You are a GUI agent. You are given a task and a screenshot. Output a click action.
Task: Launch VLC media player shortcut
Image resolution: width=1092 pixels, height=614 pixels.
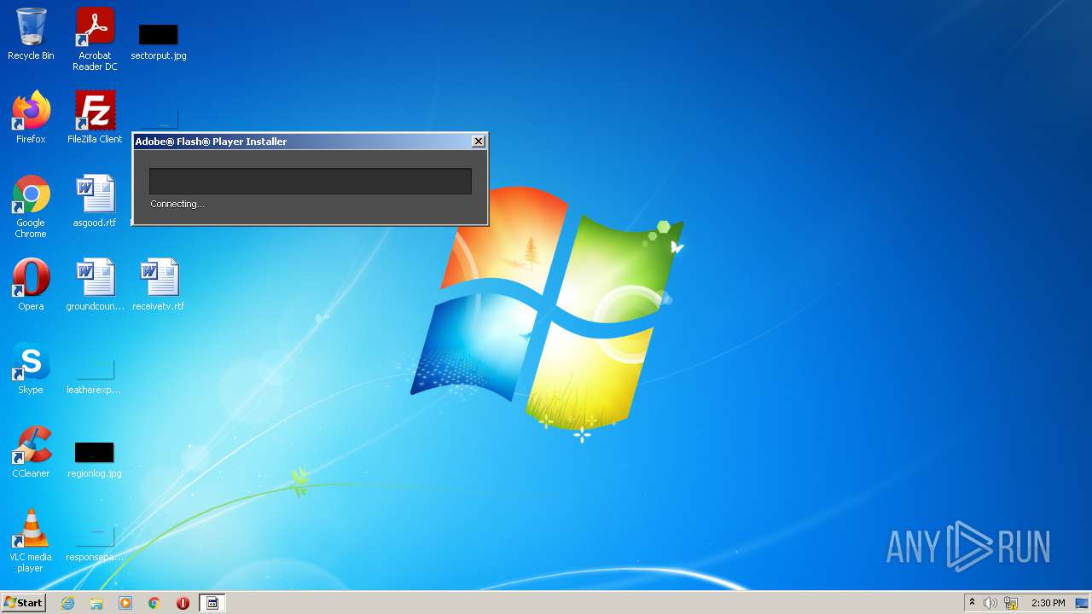tap(31, 541)
